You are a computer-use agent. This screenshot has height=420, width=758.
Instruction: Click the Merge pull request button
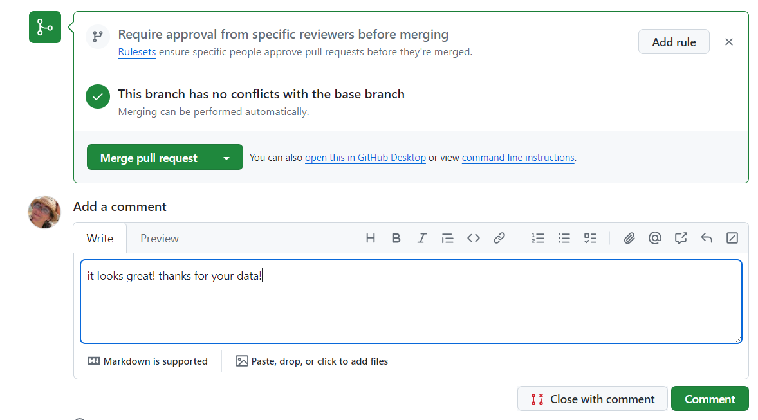(149, 158)
